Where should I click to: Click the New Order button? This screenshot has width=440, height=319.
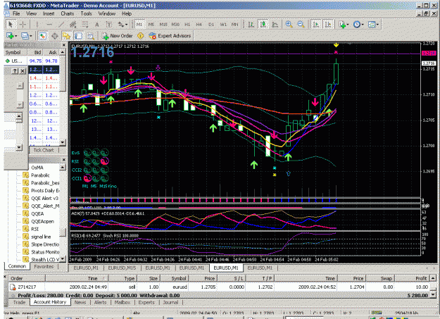pyautogui.click(x=118, y=36)
